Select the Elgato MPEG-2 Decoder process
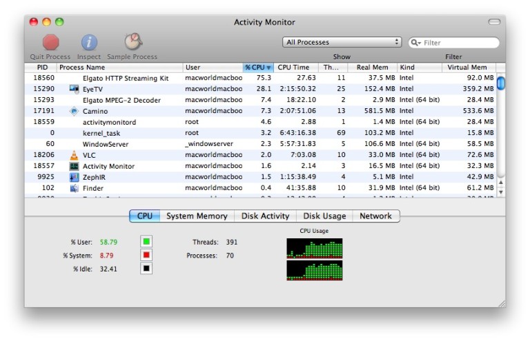530x341 pixels. tap(260, 100)
